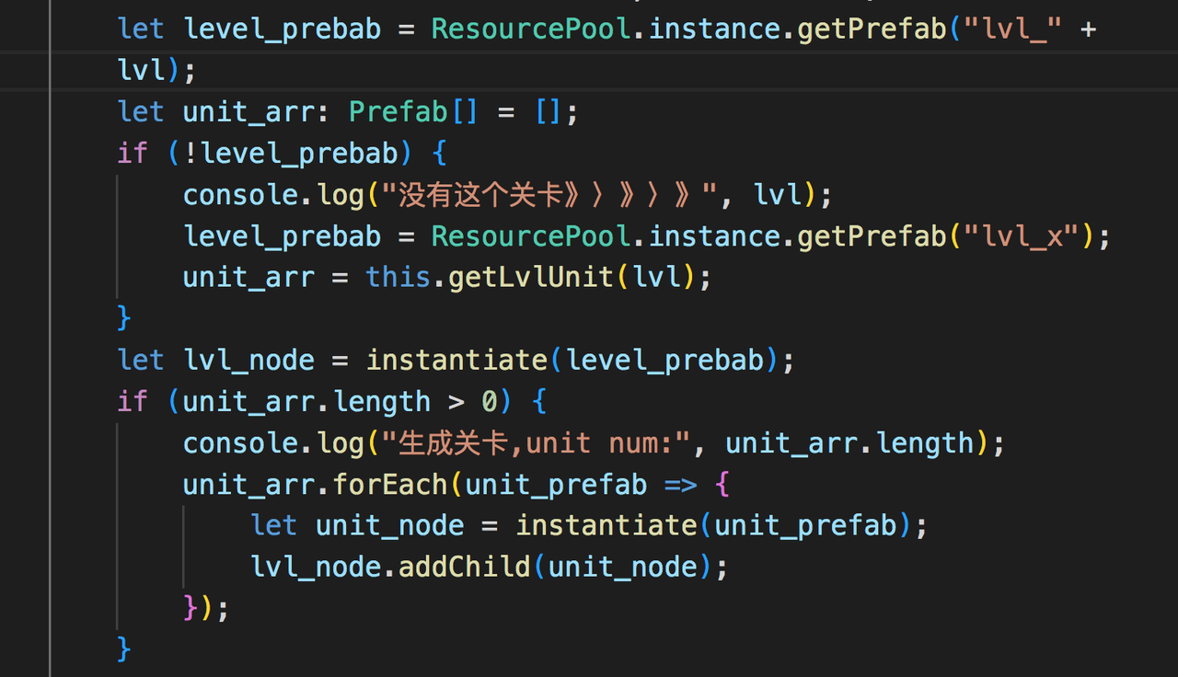Click the this keyword before getLvlUnit
Screen dimensions: 1178x677
[x=398, y=278]
